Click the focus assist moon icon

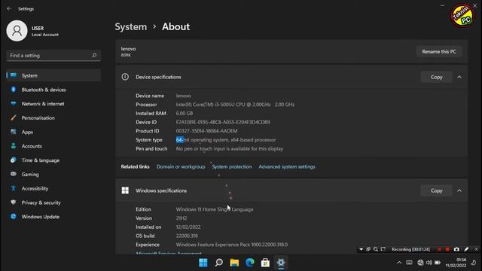click(x=474, y=263)
